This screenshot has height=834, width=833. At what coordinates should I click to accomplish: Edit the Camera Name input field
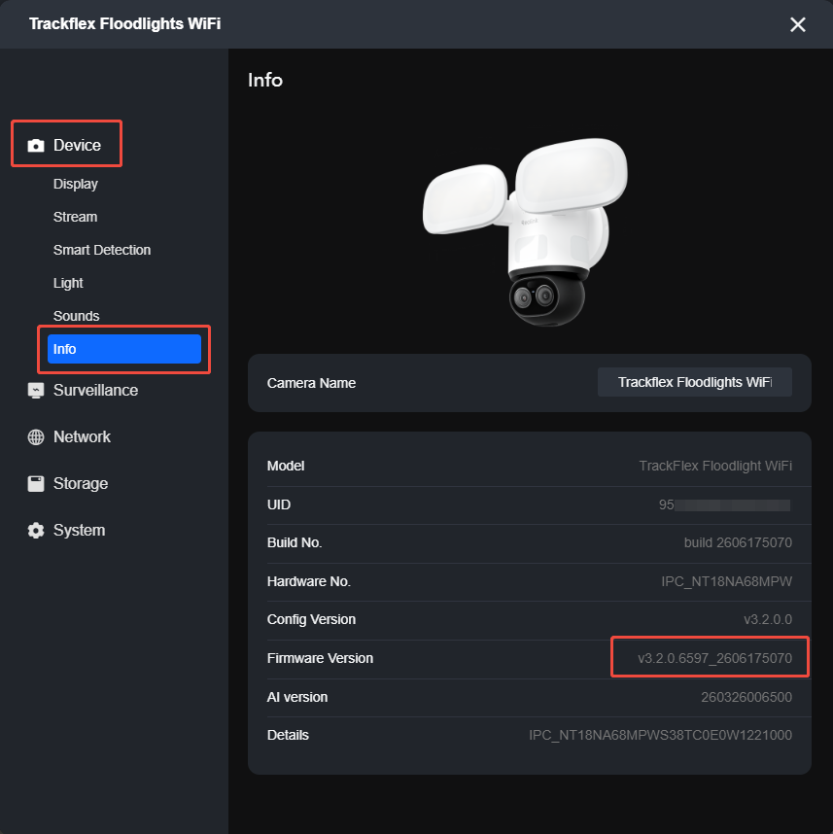695,382
